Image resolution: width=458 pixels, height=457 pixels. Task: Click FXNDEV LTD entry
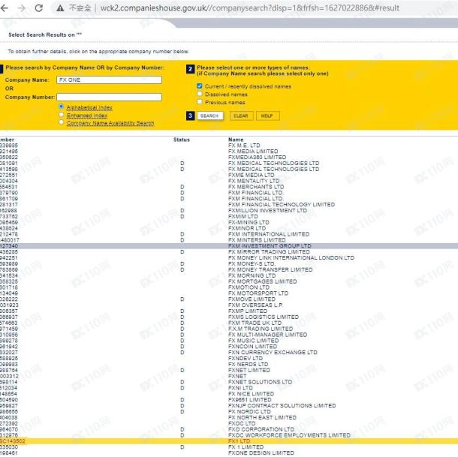point(246,359)
